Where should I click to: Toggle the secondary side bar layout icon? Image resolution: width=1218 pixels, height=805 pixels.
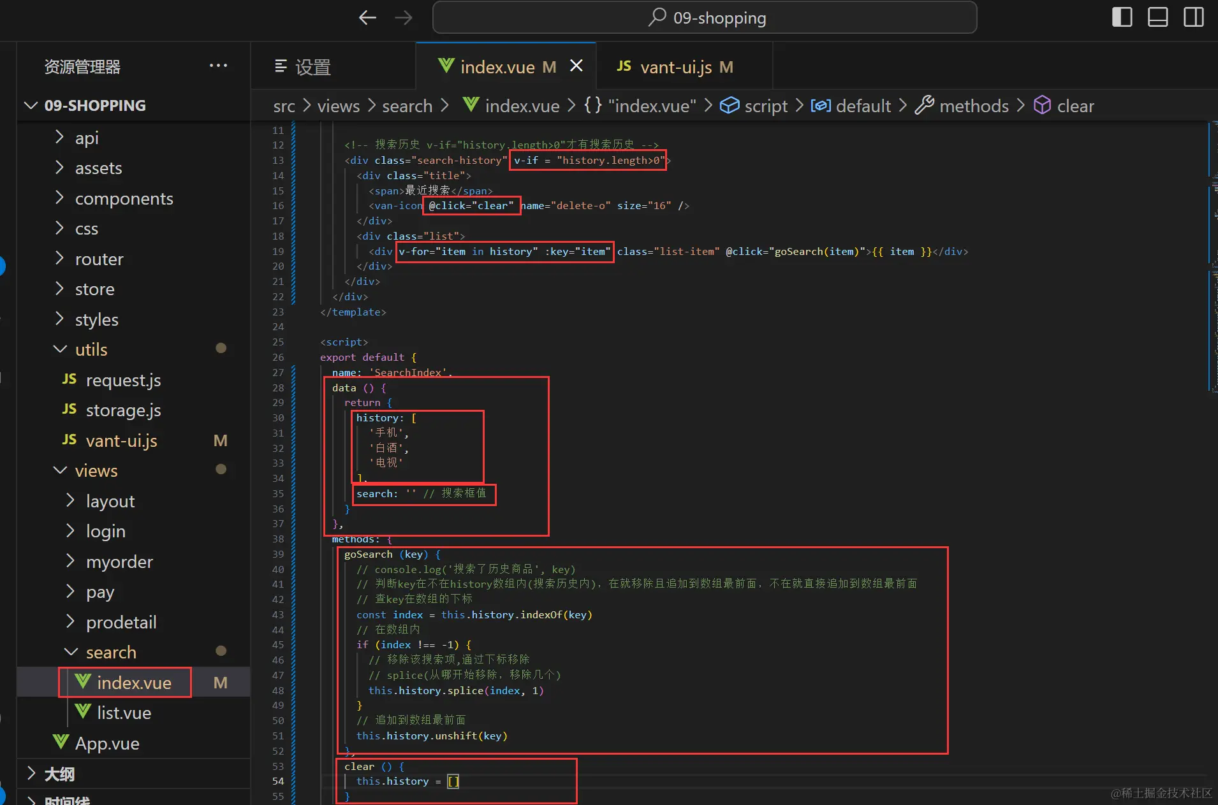(x=1193, y=17)
